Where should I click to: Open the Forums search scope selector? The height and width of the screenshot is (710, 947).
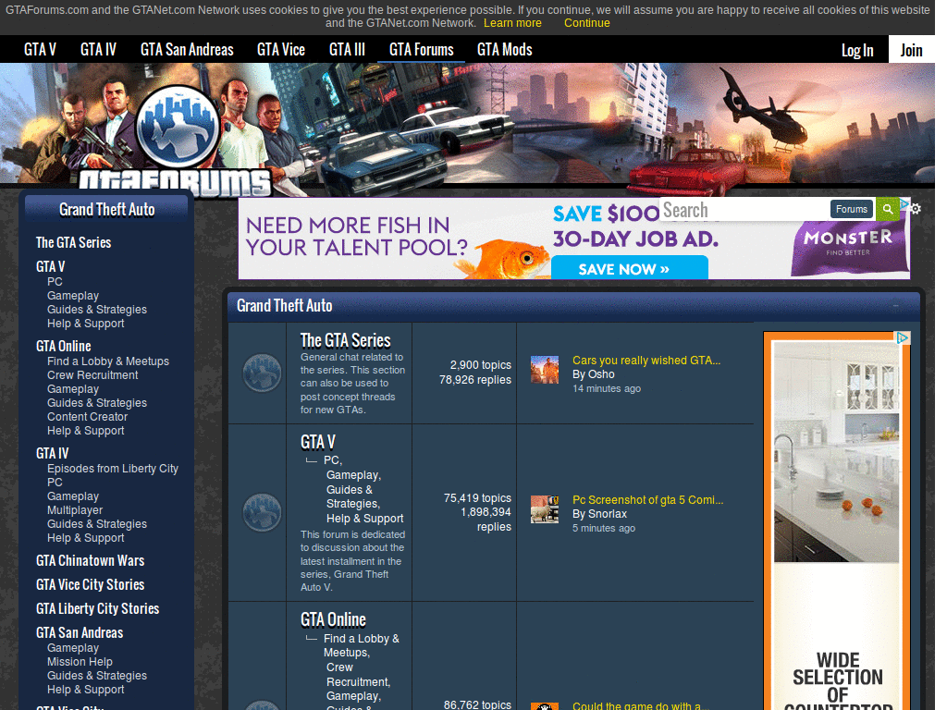pos(851,209)
